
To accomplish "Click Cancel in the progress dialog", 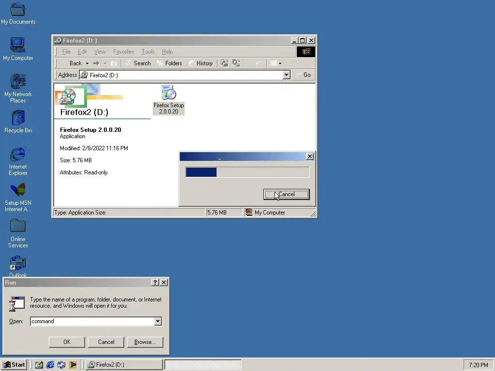I will (286, 194).
